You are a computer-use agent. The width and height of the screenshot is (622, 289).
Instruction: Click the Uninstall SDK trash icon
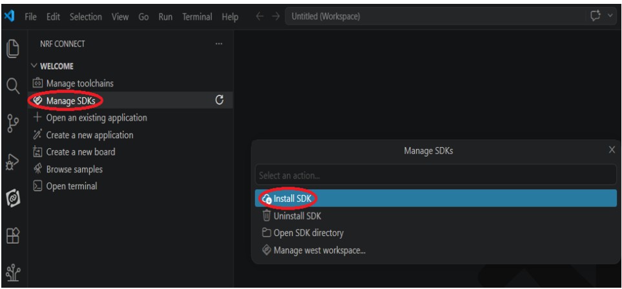pyautogui.click(x=267, y=215)
